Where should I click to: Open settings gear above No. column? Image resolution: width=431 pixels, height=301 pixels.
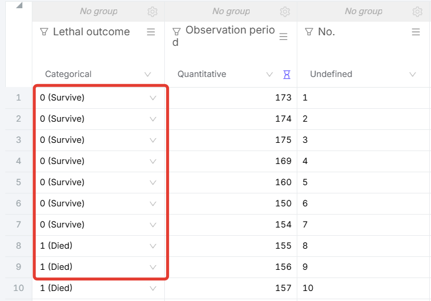tap(417, 12)
